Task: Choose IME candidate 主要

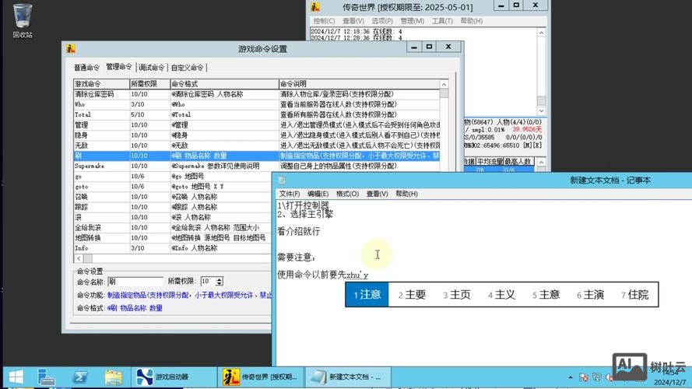Action: [x=413, y=295]
